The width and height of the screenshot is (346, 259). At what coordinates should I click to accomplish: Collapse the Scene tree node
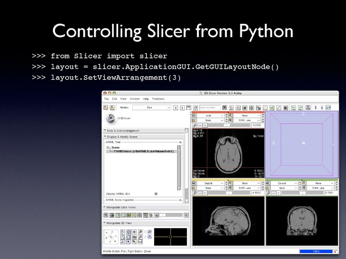(x=108, y=147)
